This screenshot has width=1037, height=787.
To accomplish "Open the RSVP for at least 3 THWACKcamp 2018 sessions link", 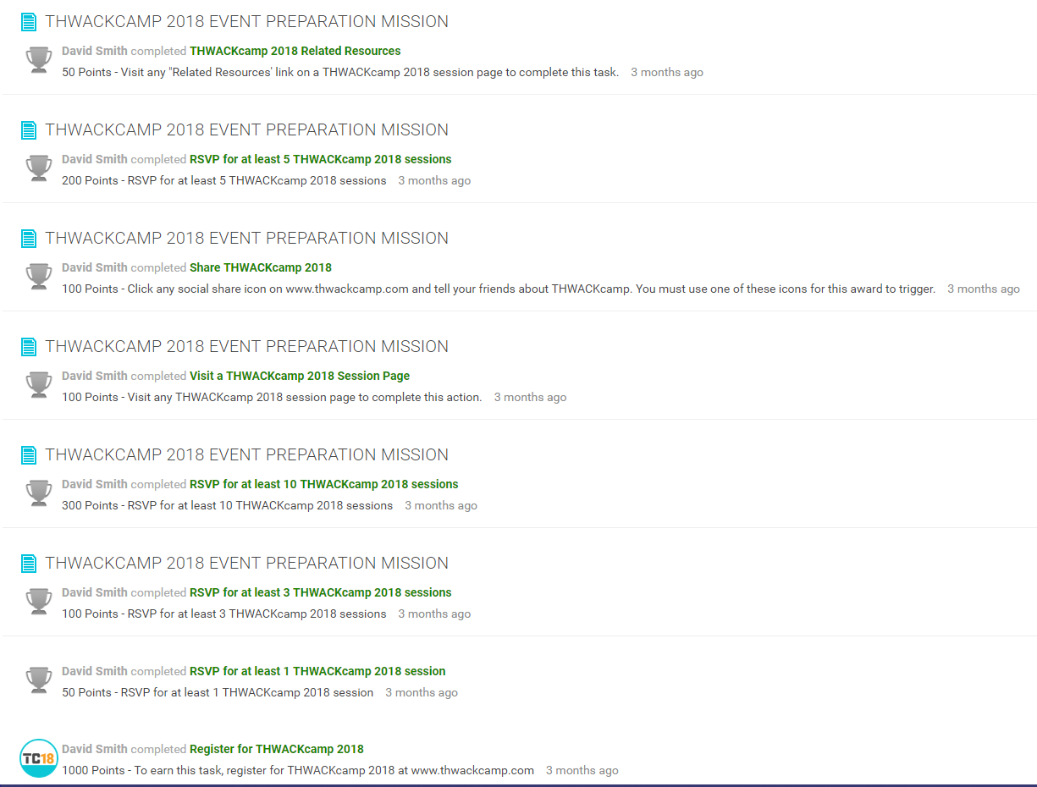I will point(321,592).
